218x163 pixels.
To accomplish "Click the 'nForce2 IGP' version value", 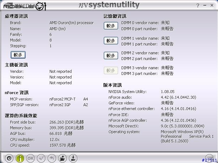I will (x=60, y=105).
